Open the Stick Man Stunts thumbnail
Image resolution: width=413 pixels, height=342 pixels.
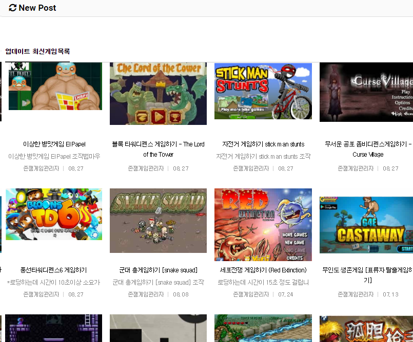tap(263, 91)
